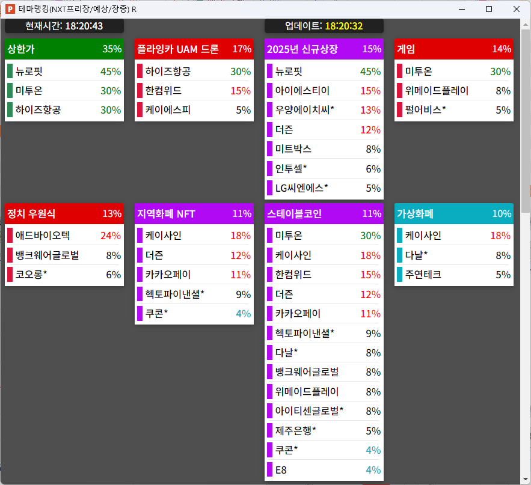Select the 케이에스피 row
The width and height of the screenshot is (531, 485).
point(194,109)
